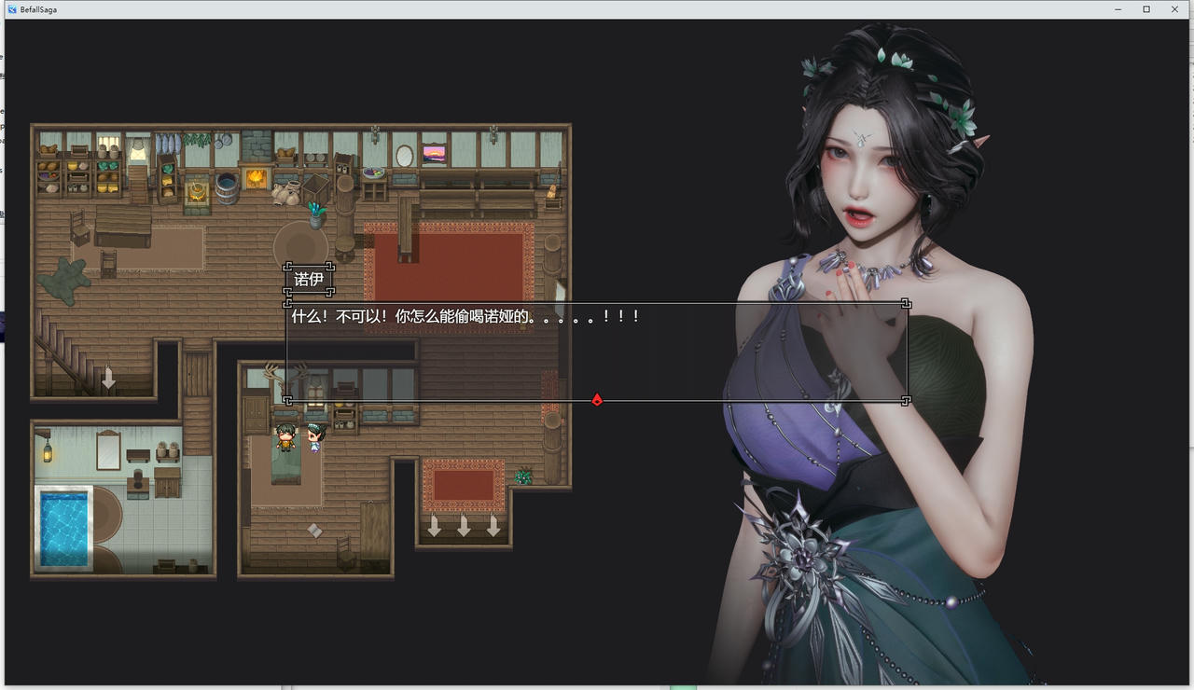Click the elf NPC sprite beside the bed
This screenshot has width=1194, height=690.
coord(315,440)
